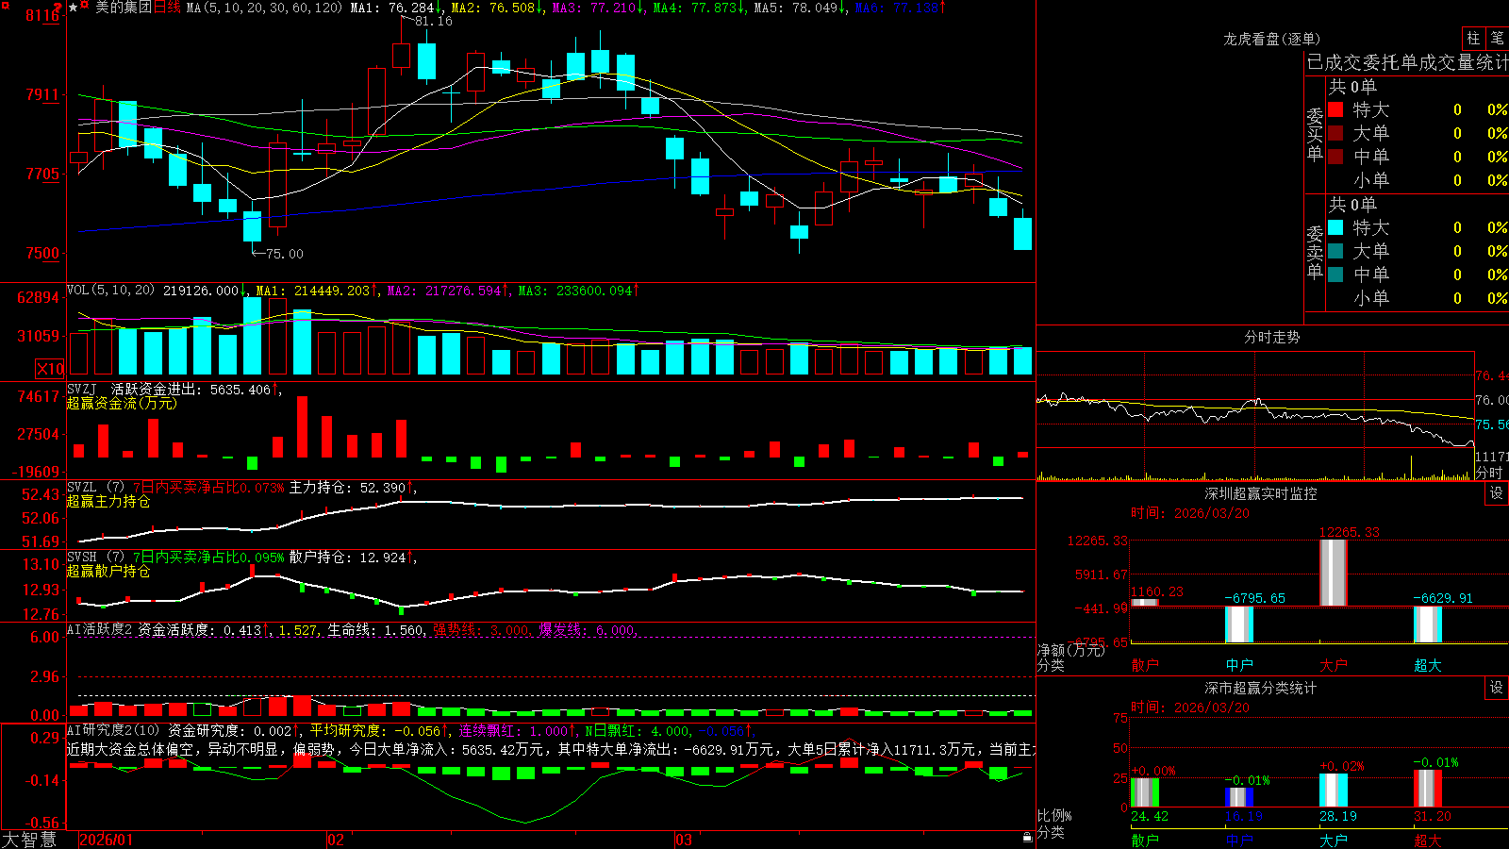Click the 深市超赢分类统计 panel title
This screenshot has width=1509, height=849.
[x=1261, y=688]
